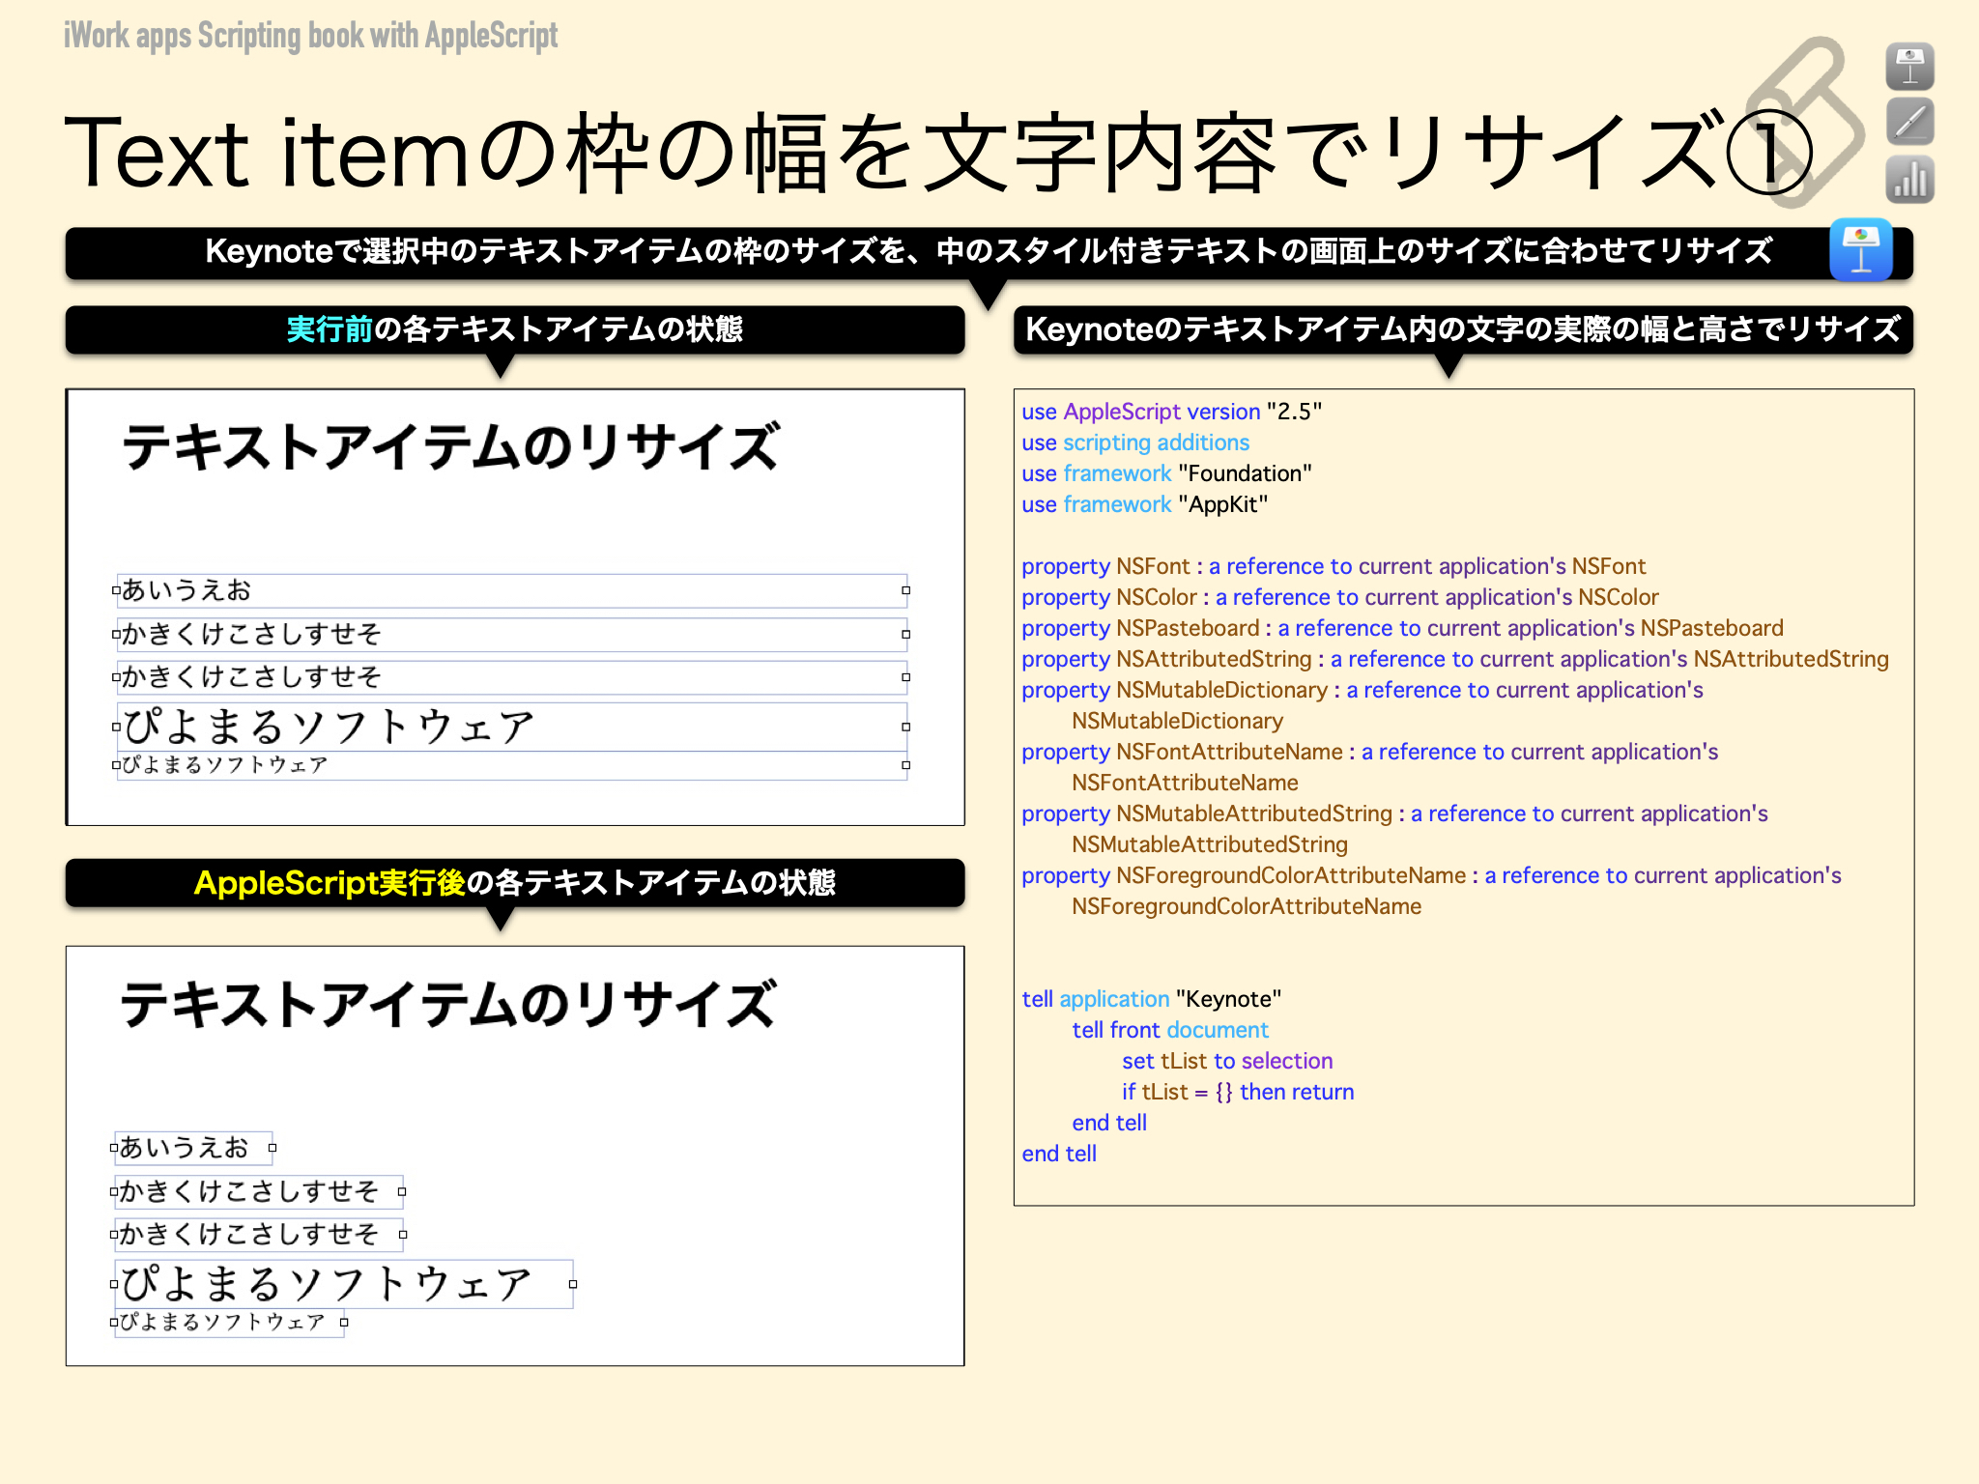Click the 'use scripting additions' code line
The height and width of the screenshot is (1484, 1979).
[x=1135, y=442]
